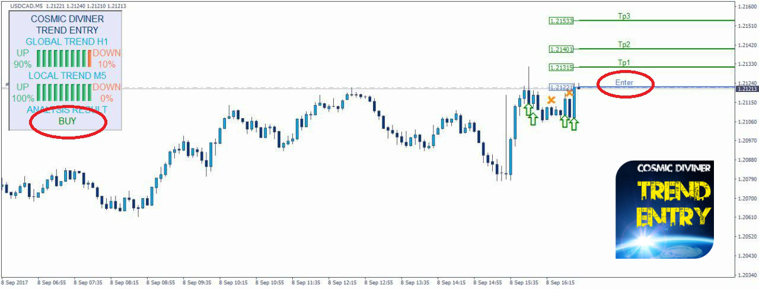Click the Local Trend M5 strength bar
The image size is (759, 289).
pyautogui.click(x=64, y=92)
